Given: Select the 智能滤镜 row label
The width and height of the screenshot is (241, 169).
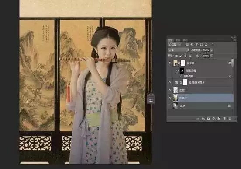Looking at the screenshot, I should (191, 70).
